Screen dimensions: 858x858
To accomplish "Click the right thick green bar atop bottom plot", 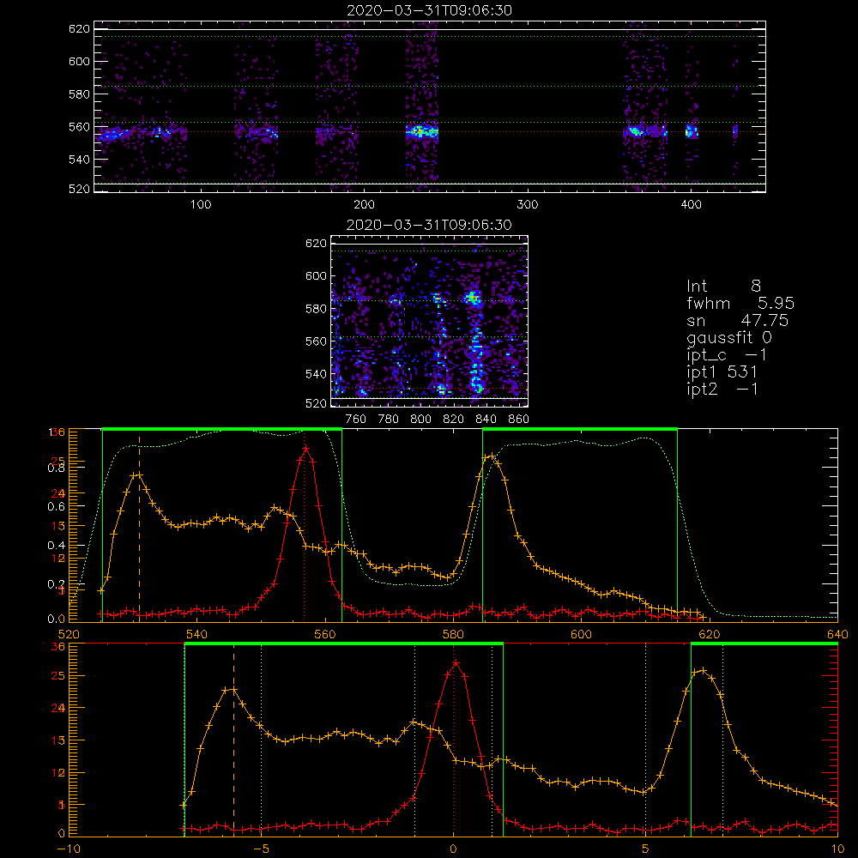I will [x=764, y=644].
